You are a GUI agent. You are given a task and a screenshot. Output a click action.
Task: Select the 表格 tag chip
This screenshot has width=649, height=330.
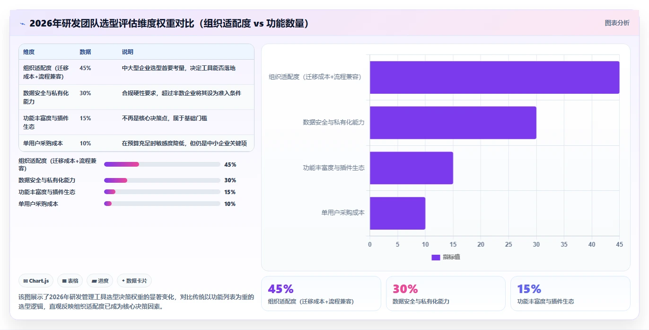70,281
